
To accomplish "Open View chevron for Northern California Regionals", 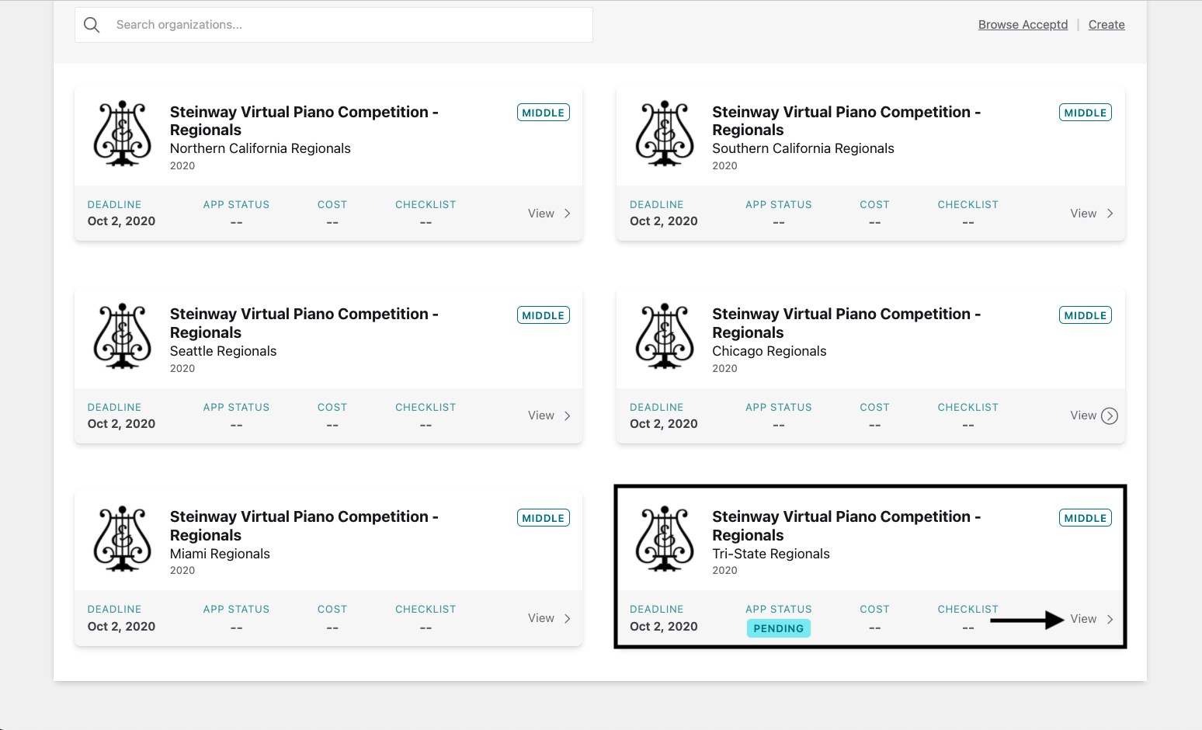I will click(568, 214).
